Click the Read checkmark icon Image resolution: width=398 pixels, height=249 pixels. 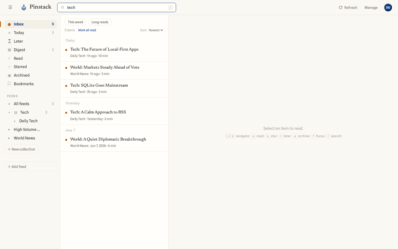click(x=9, y=58)
